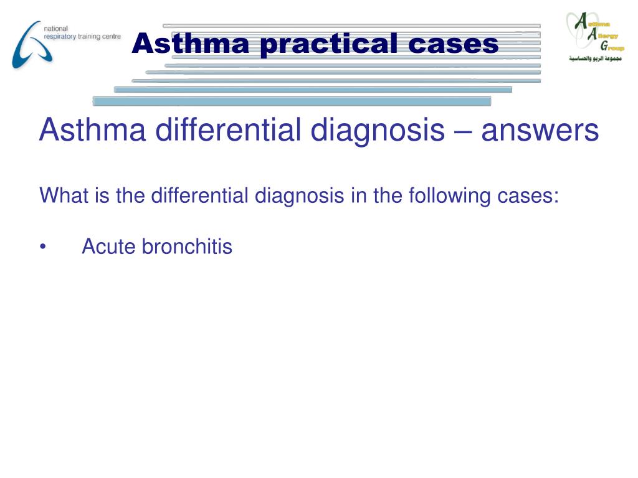Click the Asthma Allergy Group logo

pos(595,37)
